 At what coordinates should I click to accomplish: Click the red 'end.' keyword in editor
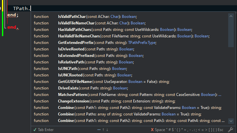tap(11, 27)
